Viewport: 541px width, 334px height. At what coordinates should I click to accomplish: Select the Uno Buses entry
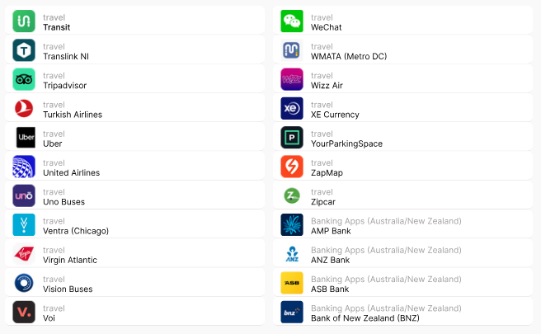pyautogui.click(x=136, y=196)
